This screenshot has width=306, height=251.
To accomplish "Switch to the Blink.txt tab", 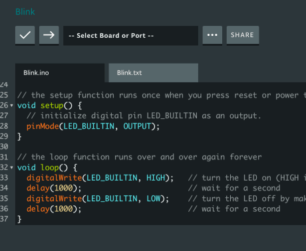I will [x=154, y=73].
